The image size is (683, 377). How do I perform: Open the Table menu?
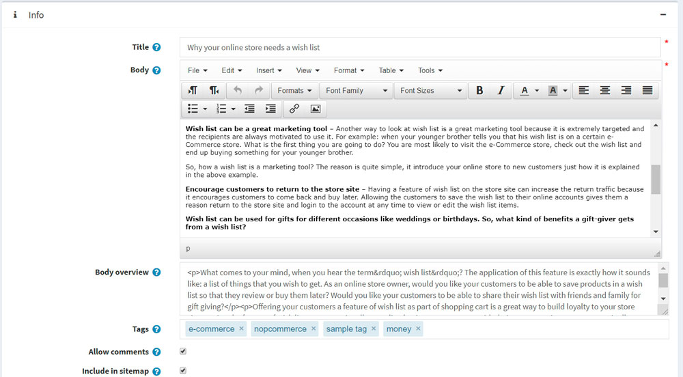[391, 70]
